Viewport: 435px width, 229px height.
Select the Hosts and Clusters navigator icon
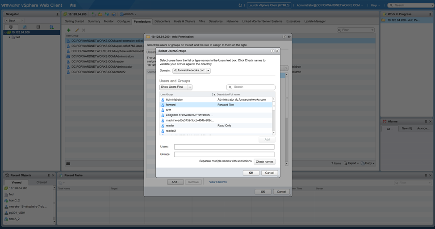point(11,27)
